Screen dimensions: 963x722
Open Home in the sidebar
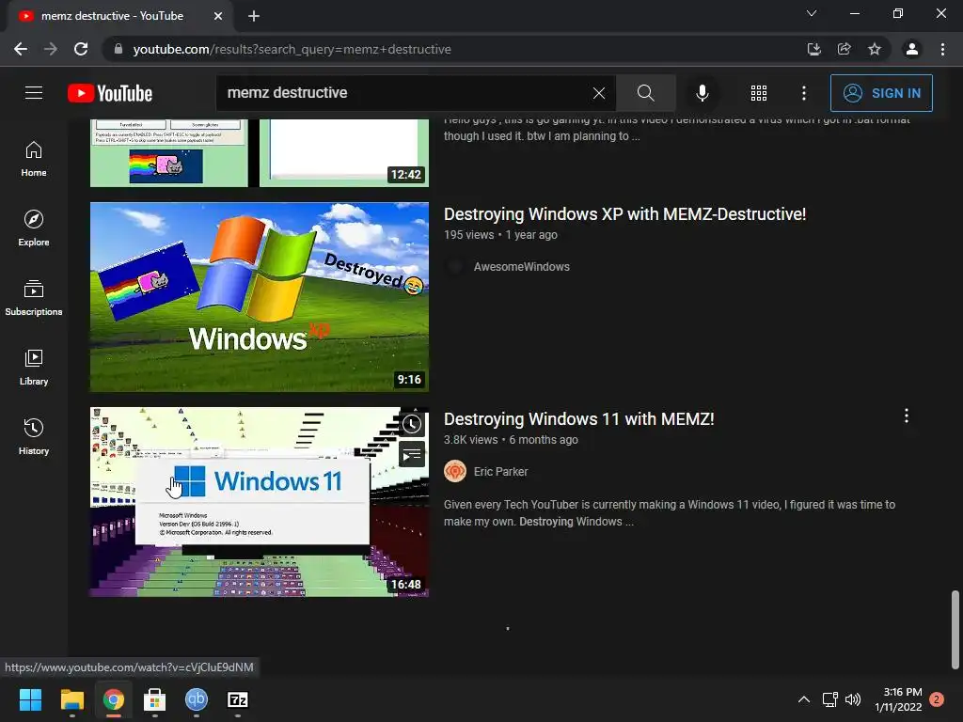34,159
